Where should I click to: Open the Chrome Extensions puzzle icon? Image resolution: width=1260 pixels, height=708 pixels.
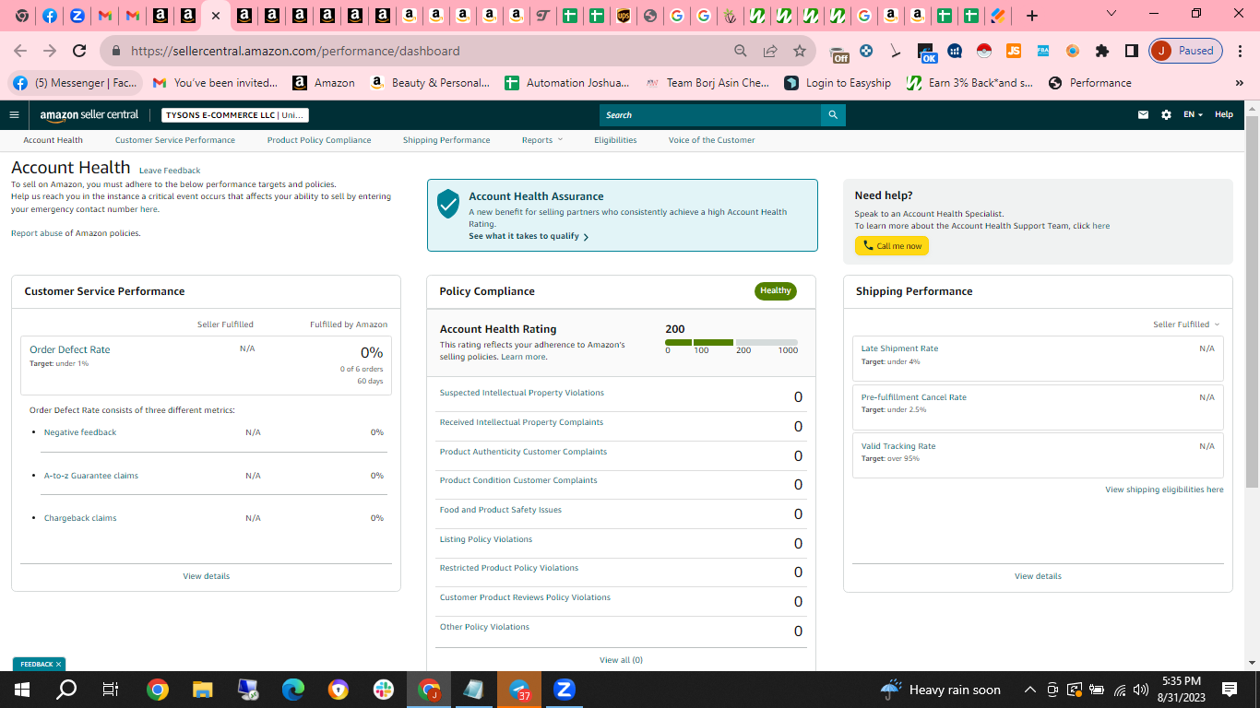(x=1102, y=51)
